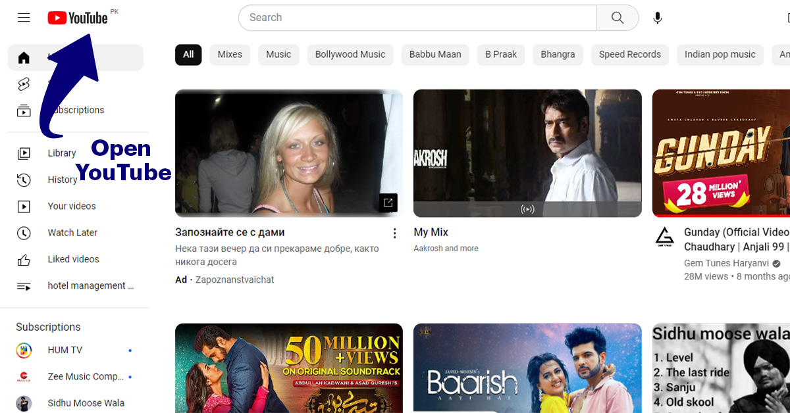Open Library from the sidebar icon

click(x=24, y=153)
